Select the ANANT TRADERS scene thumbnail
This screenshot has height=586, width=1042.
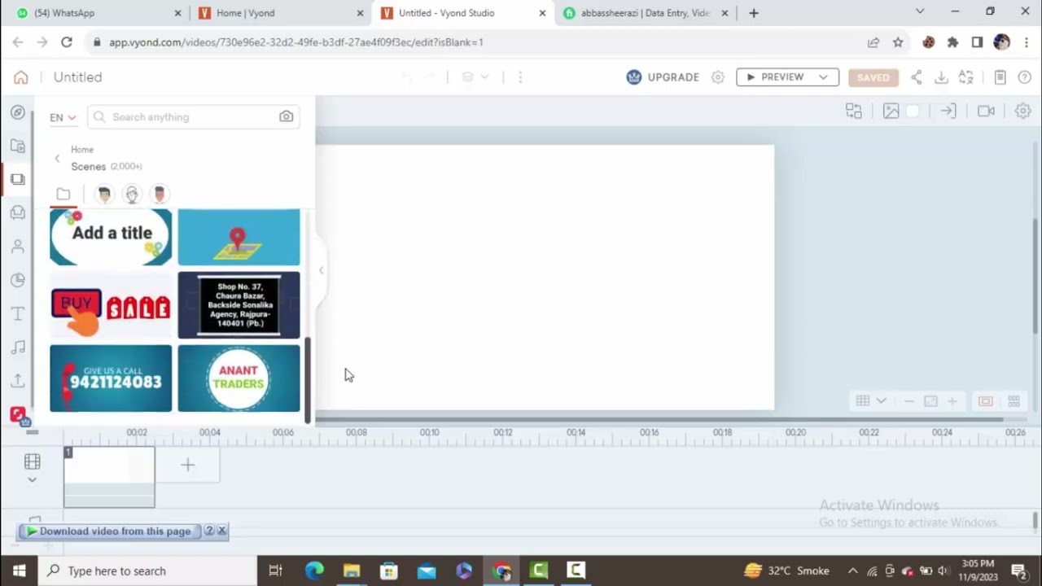239,378
